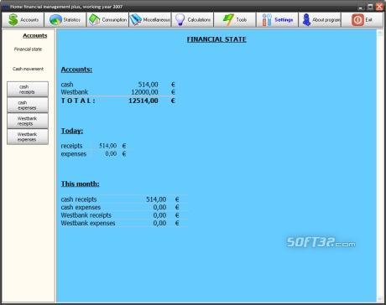Select the cash account value 514,00

coord(148,85)
